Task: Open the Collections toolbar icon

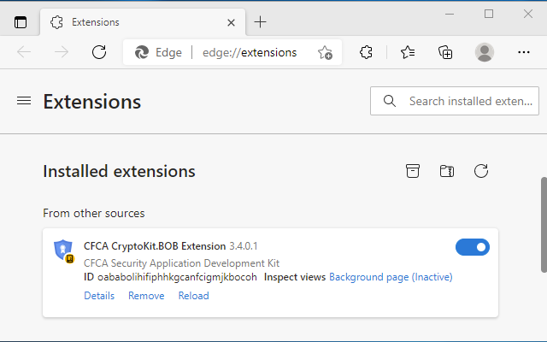Action: (x=445, y=52)
